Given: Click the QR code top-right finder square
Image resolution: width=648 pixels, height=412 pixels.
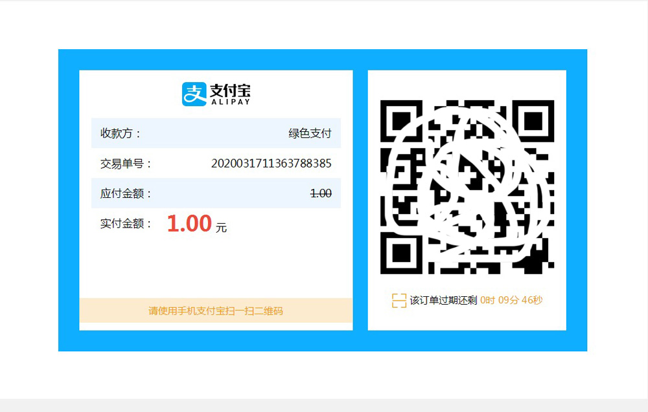Looking at the screenshot, I should [533, 121].
